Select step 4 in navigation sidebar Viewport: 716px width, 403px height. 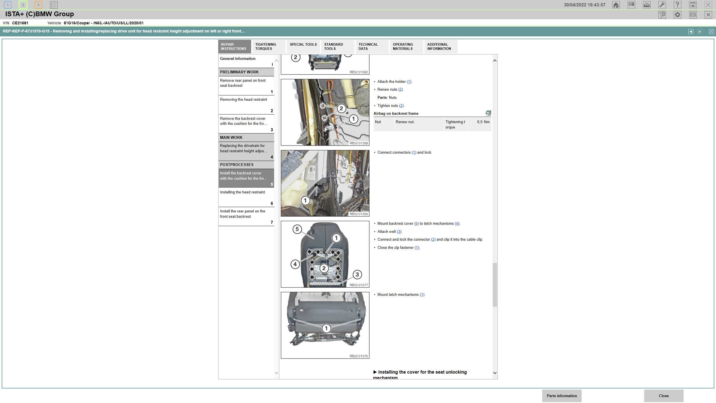[x=246, y=151]
